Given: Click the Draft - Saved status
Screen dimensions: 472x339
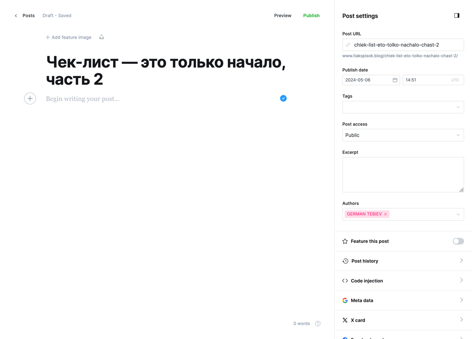Looking at the screenshot, I should coord(57,16).
